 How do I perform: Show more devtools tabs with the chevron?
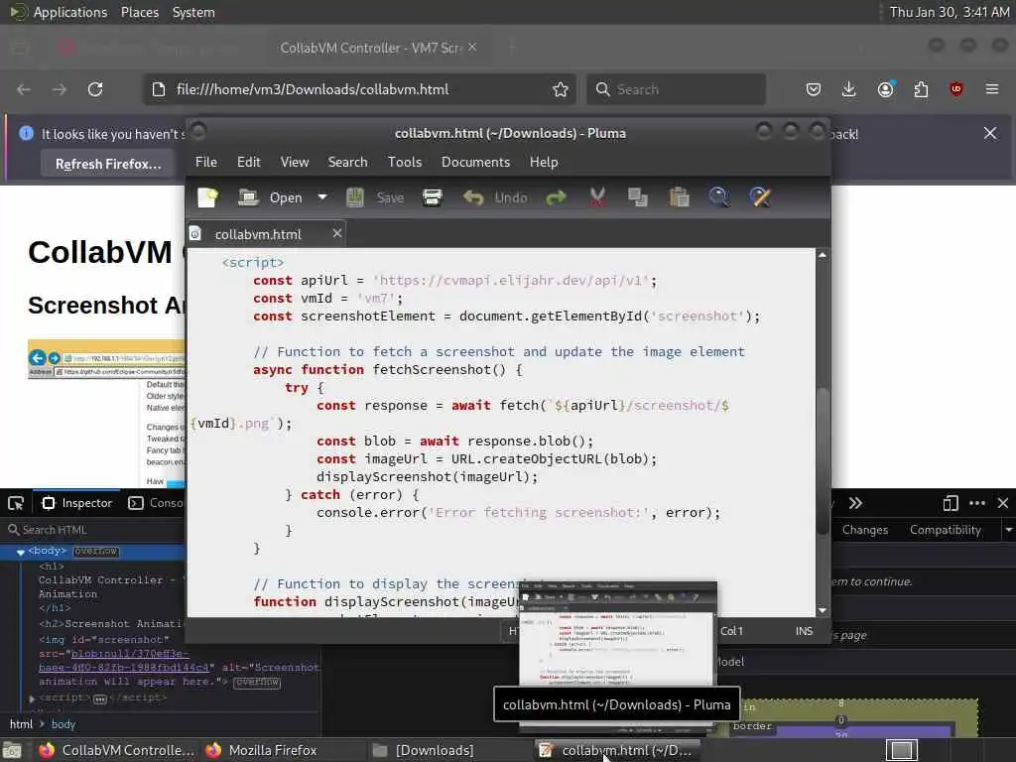(855, 503)
